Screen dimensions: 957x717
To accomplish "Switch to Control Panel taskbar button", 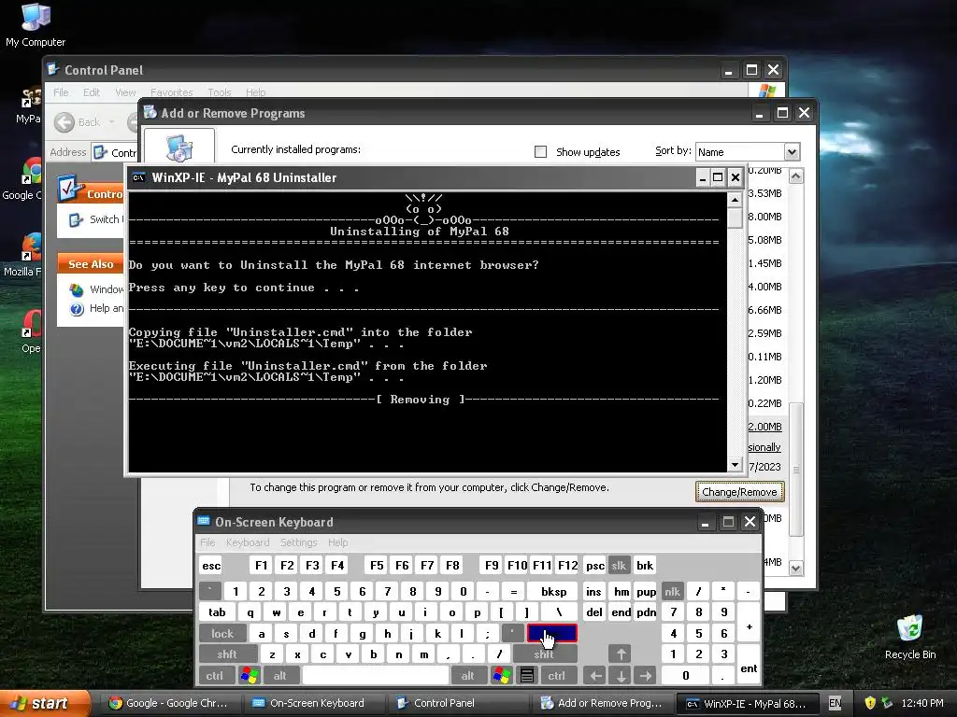I will (x=457, y=703).
